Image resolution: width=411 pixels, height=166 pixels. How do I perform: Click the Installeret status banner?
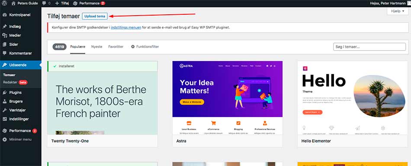point(103,66)
